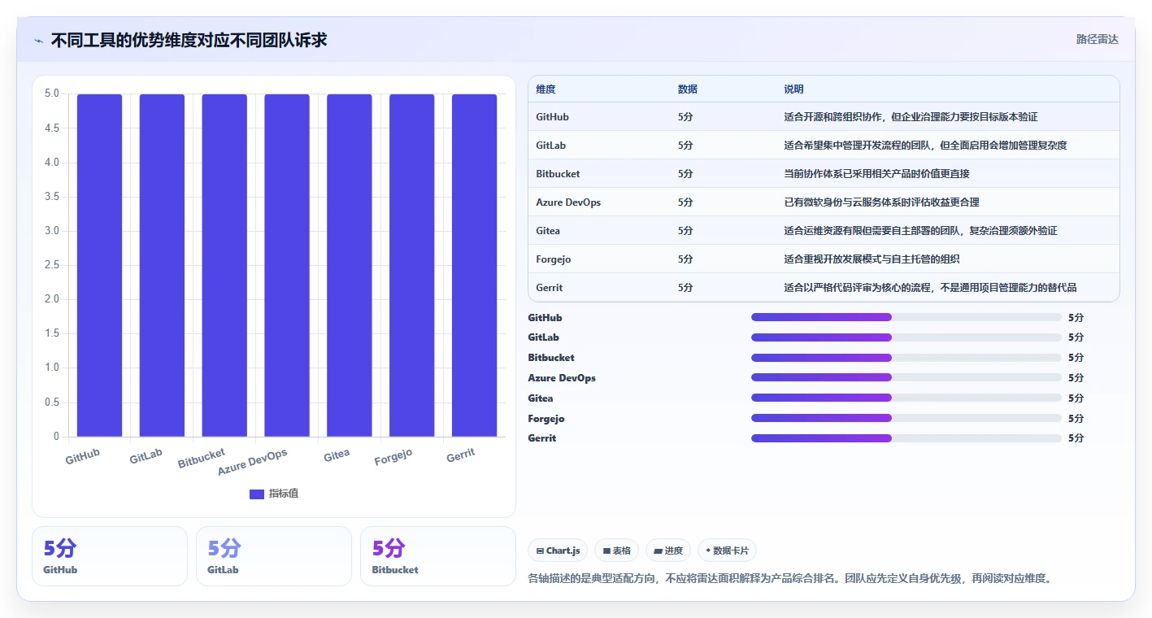
Task: Click the header icon beside the title
Action: point(39,41)
